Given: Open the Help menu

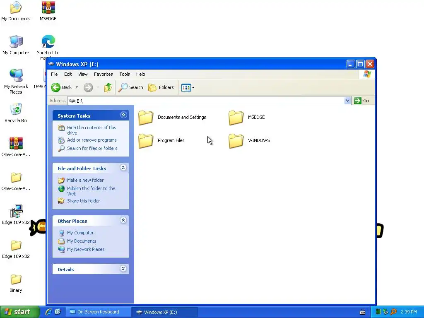Looking at the screenshot, I should click(140, 74).
